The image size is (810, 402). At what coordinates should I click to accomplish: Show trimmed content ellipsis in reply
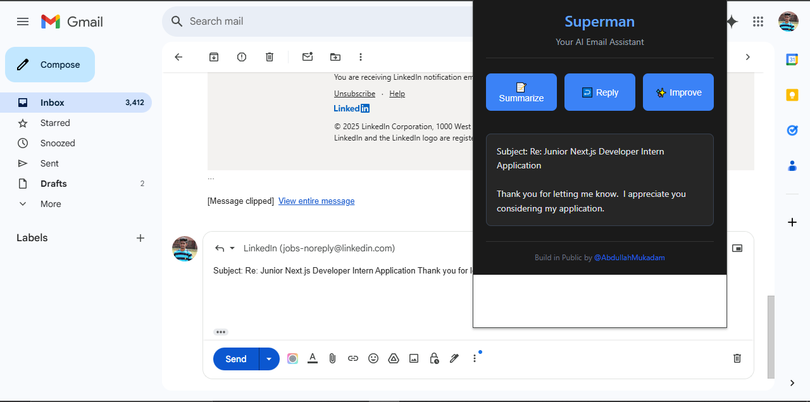click(x=220, y=332)
